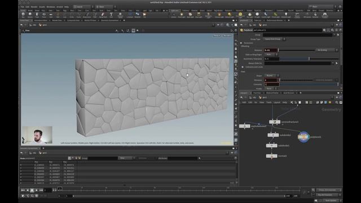
Task: Switch to the Performance Monitor tab
Action: (275, 20)
